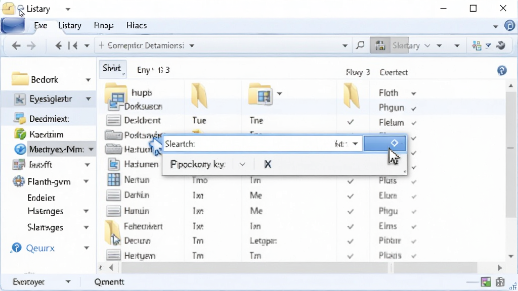Open the Exeroyer dropdown in the status bar
This screenshot has width=518, height=291.
(x=68, y=282)
